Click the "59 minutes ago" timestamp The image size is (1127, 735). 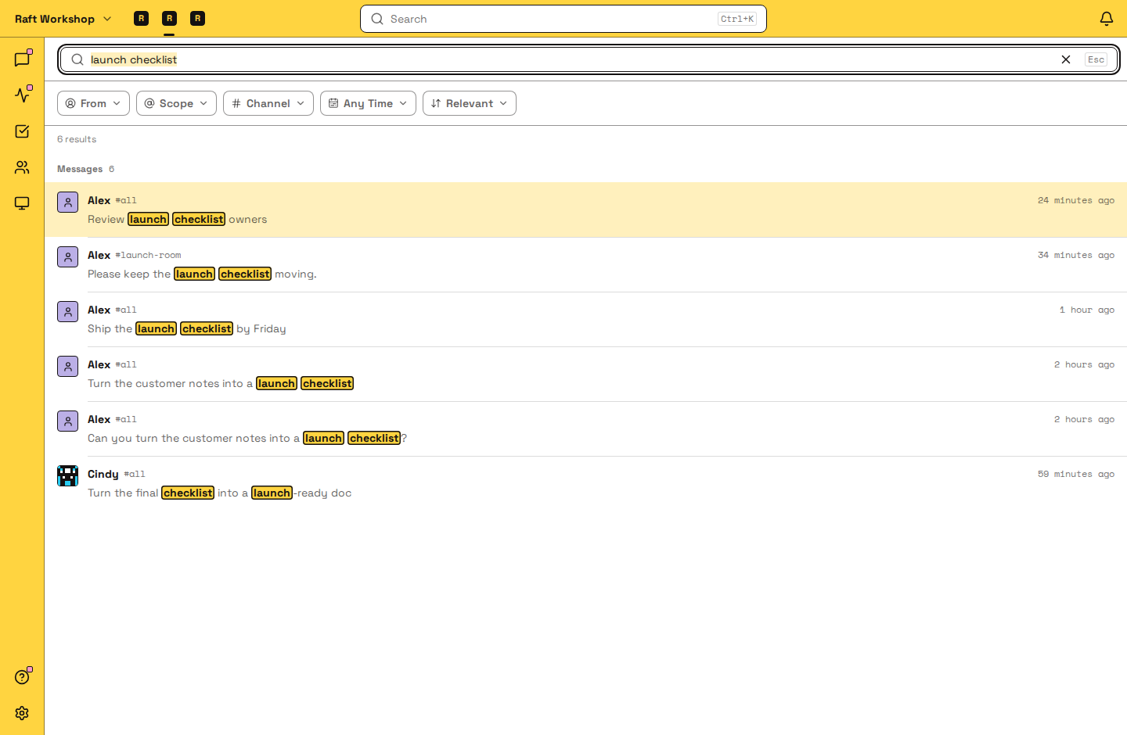click(x=1076, y=475)
